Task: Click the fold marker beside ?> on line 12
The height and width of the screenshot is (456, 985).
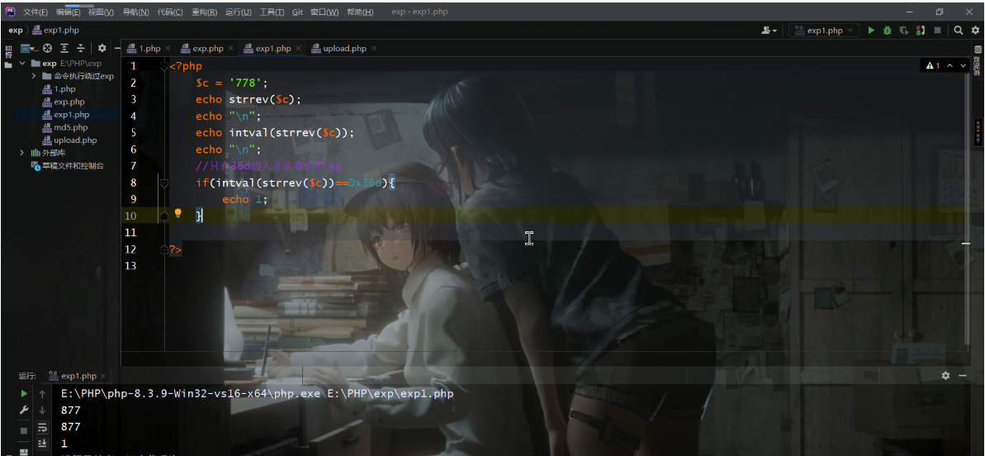Action: [x=164, y=249]
